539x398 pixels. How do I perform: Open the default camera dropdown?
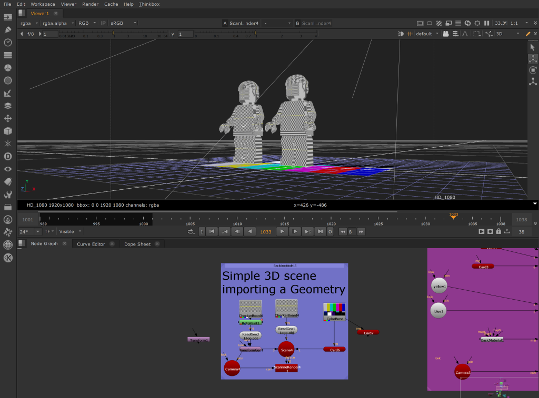427,34
